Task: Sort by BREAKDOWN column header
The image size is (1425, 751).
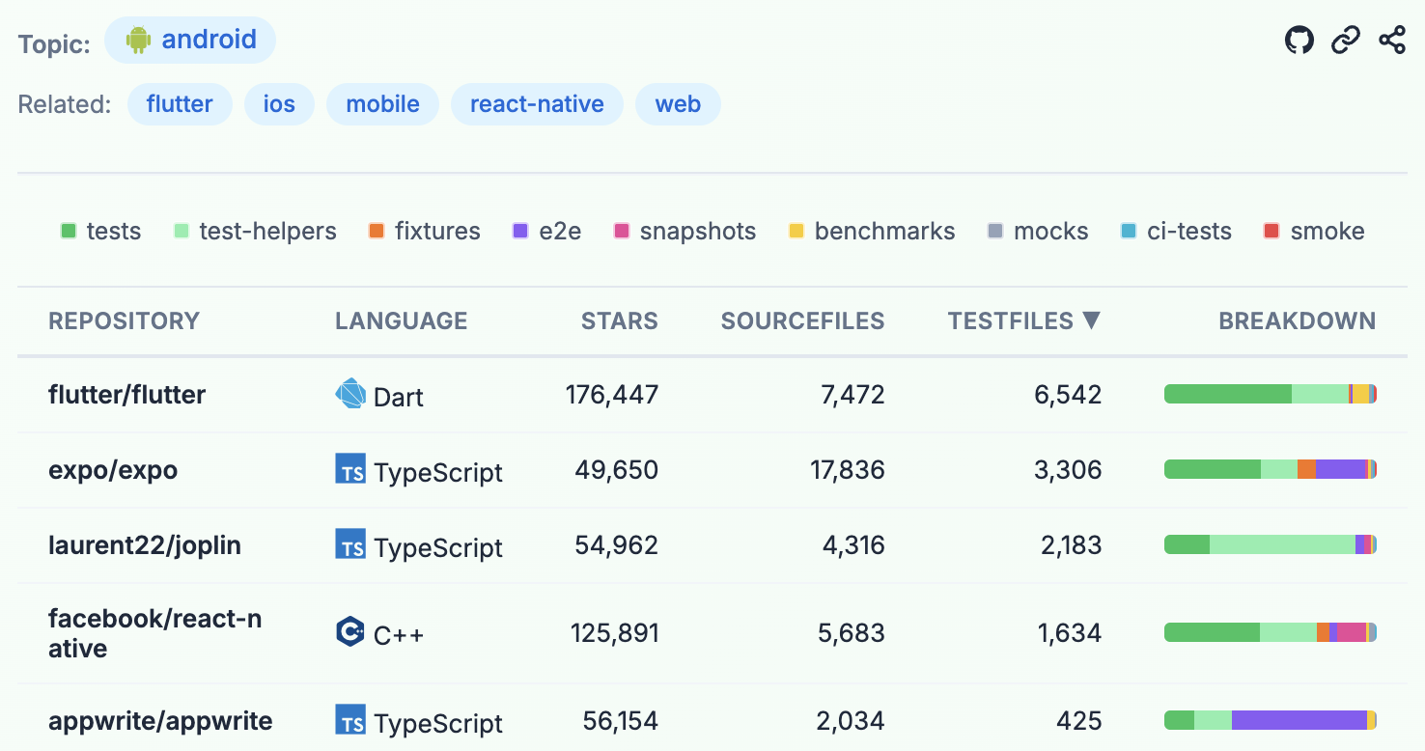Action: tap(1298, 321)
